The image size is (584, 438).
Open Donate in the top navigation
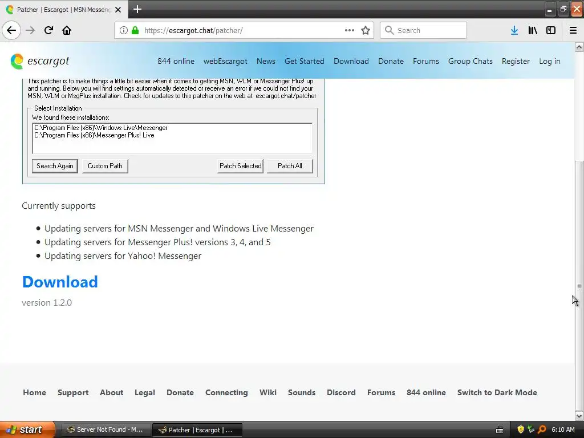click(x=391, y=61)
